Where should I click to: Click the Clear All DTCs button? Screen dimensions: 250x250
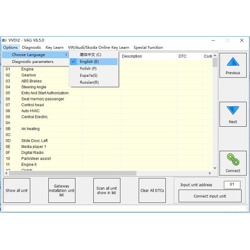click(152, 190)
